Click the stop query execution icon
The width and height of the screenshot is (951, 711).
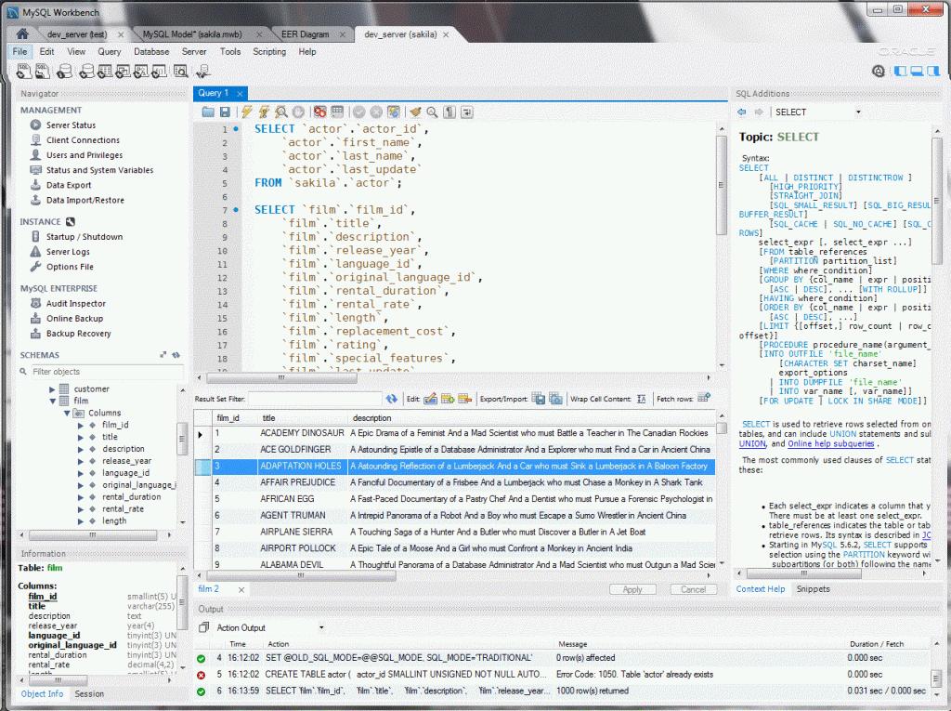point(298,112)
